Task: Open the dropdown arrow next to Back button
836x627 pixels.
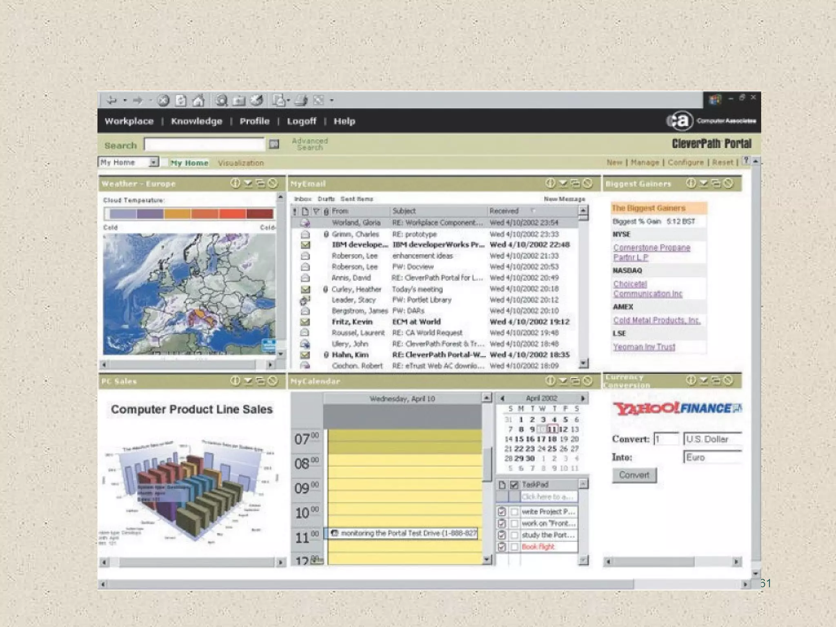Action: [x=125, y=100]
